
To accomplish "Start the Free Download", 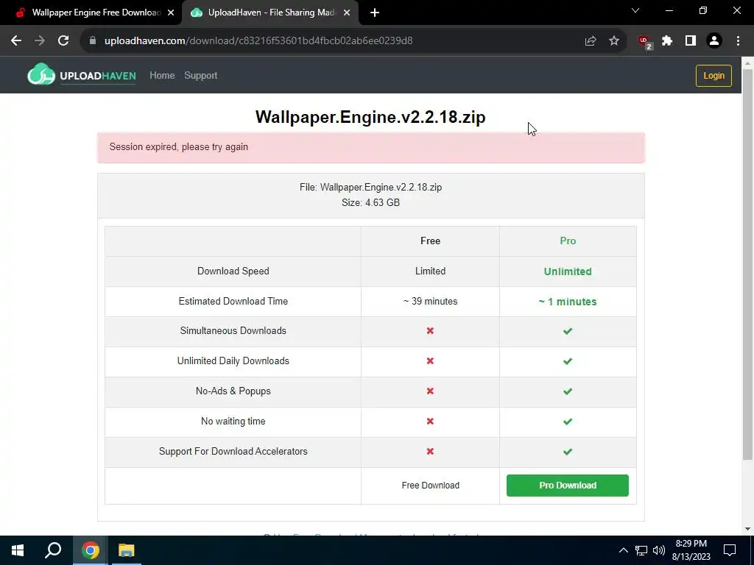I will (430, 486).
